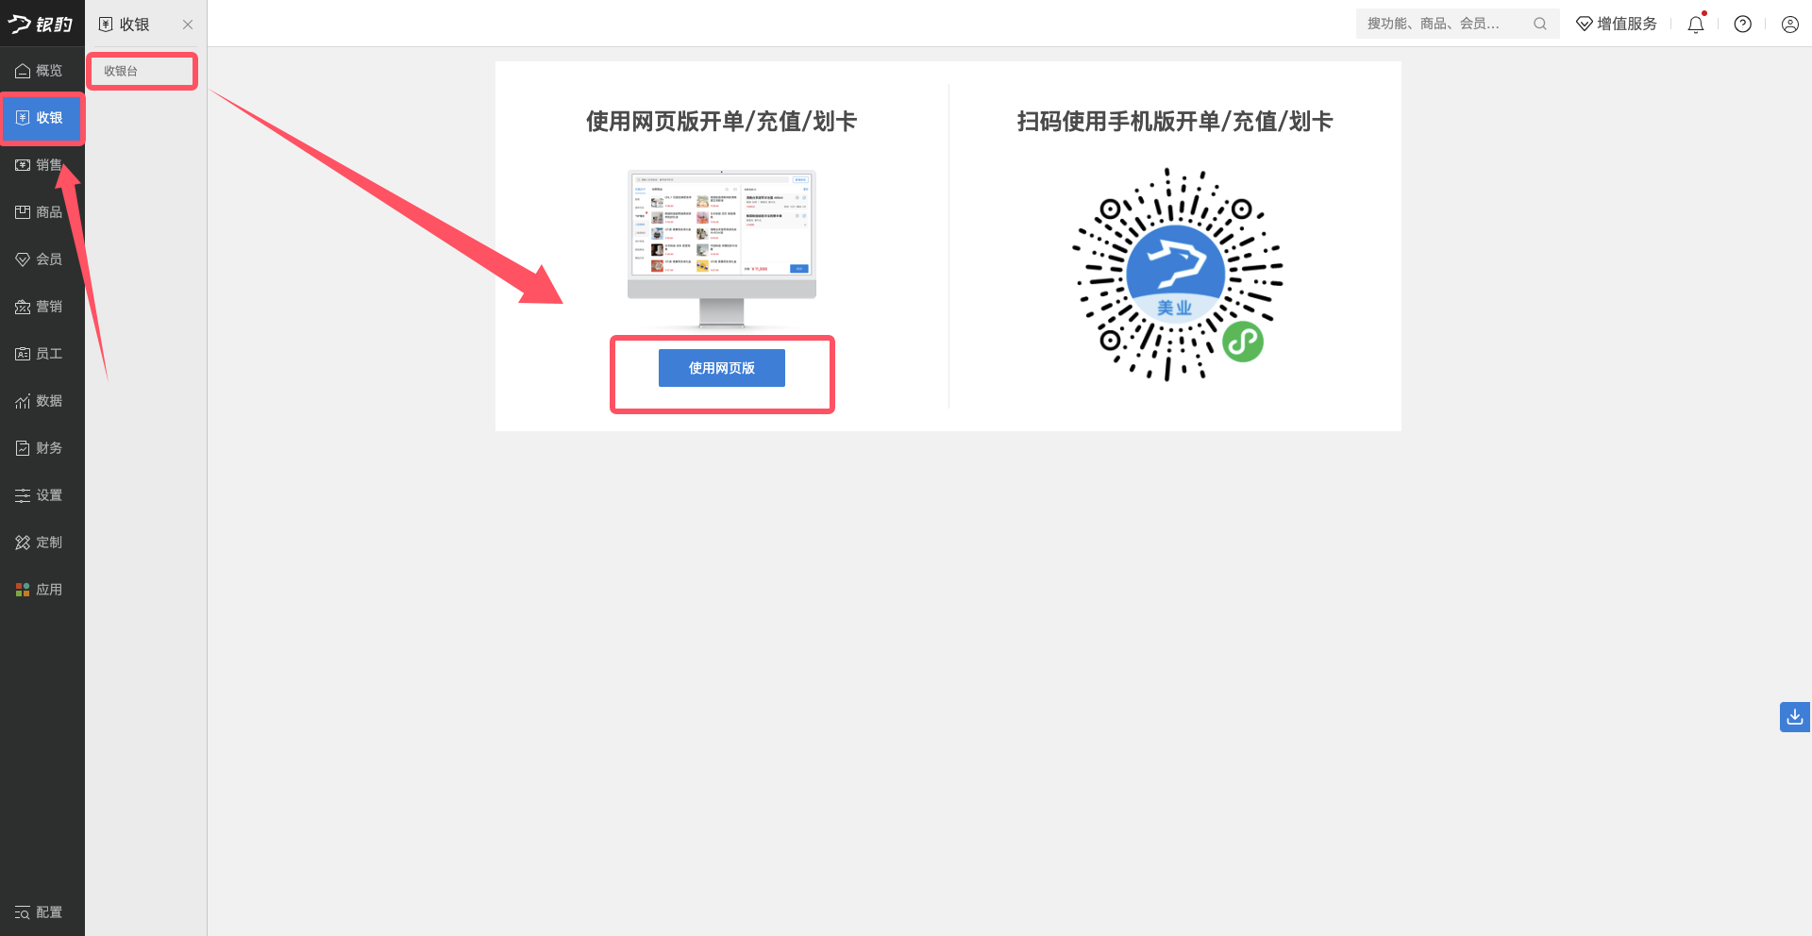Open the 营销 marketing sidebar item
1812x936 pixels.
click(x=40, y=307)
